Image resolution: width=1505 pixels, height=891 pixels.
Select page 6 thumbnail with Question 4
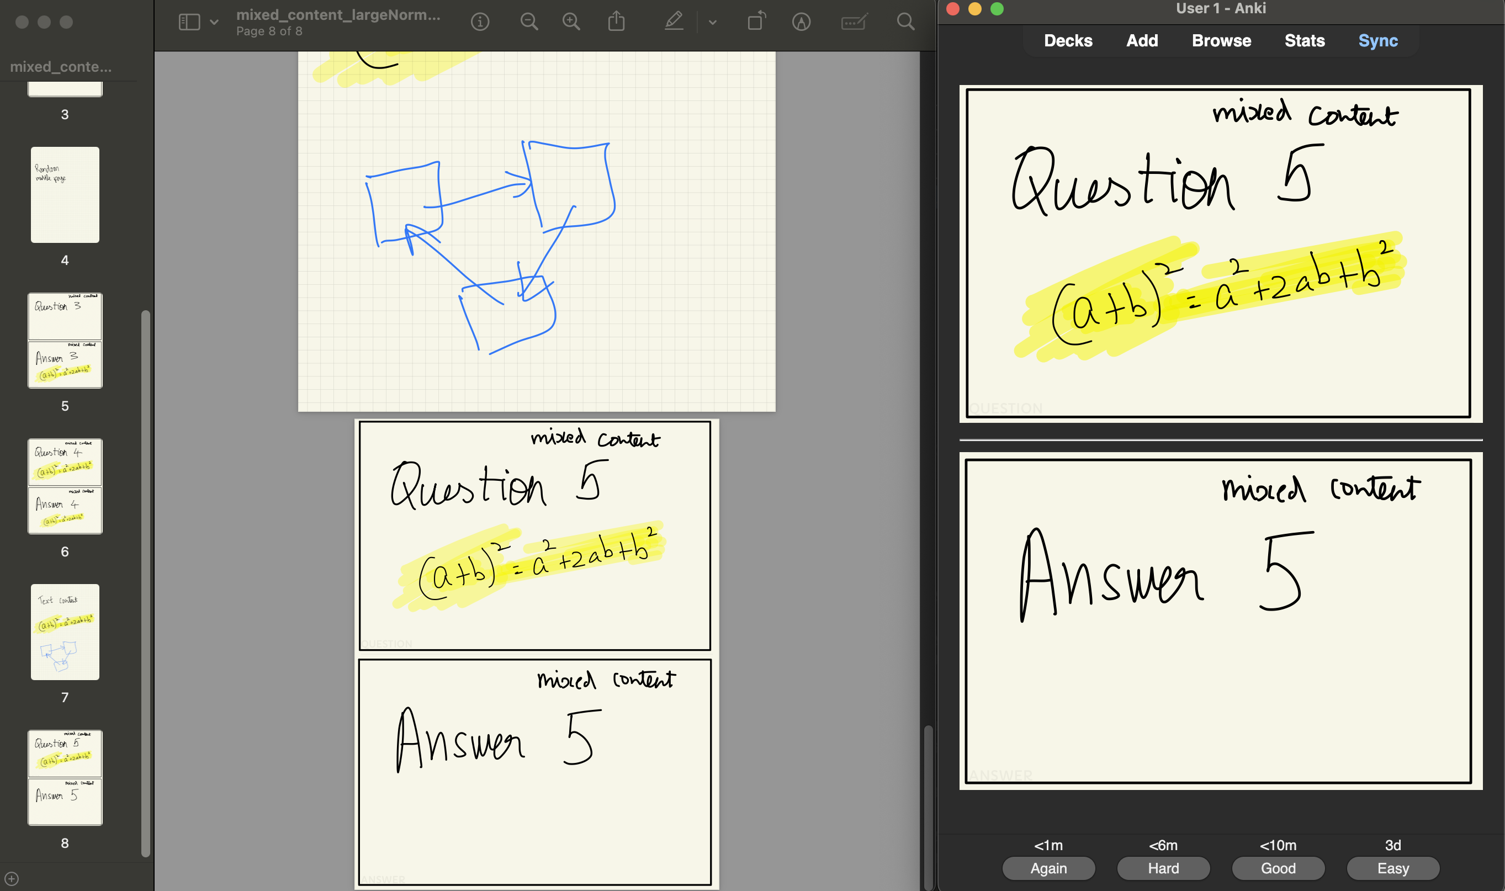point(65,486)
